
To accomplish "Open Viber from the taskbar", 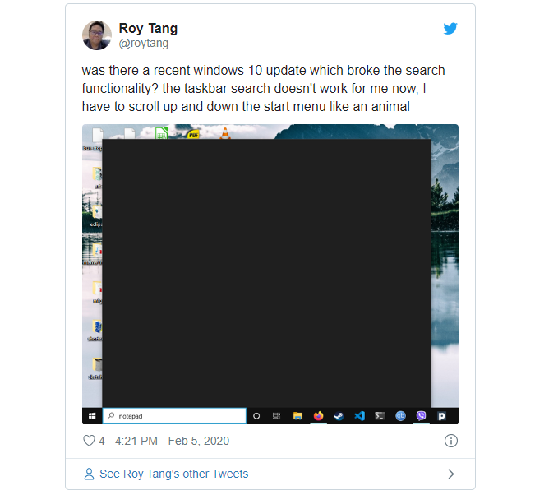I will [421, 416].
